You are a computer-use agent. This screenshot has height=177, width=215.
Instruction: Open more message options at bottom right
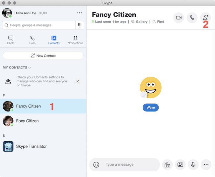click(x=206, y=165)
